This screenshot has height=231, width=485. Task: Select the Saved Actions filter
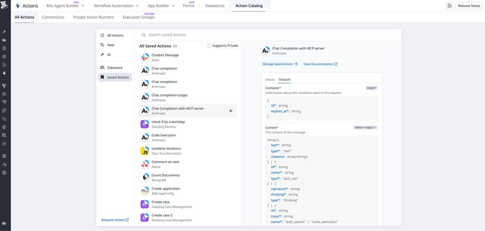point(115,77)
